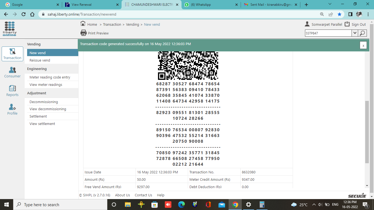Open the browser home page

coord(32,14)
